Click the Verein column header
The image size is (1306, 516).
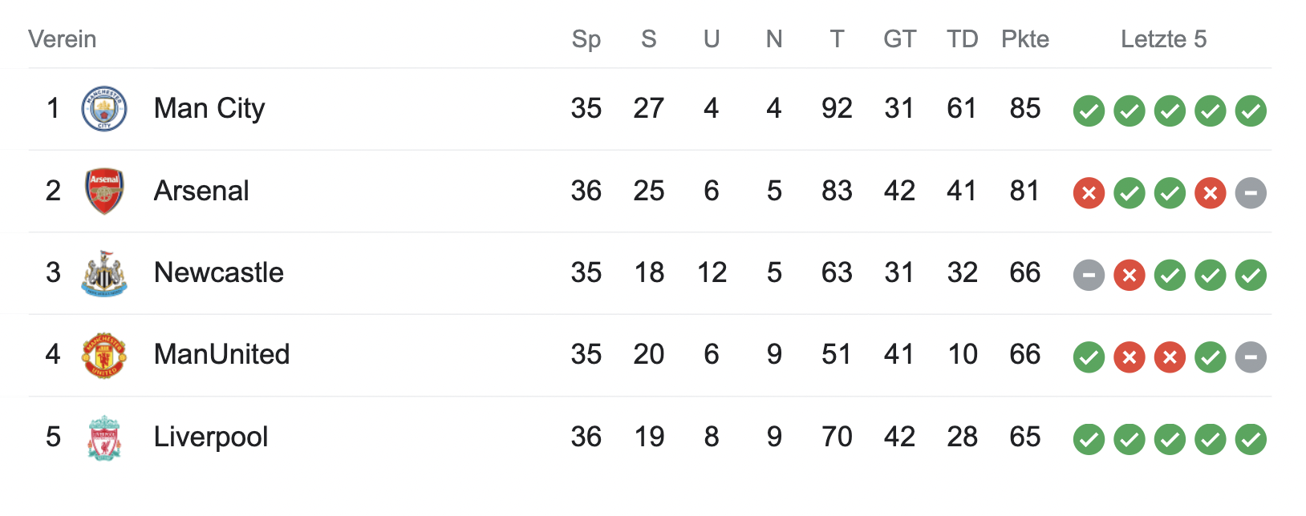[63, 39]
